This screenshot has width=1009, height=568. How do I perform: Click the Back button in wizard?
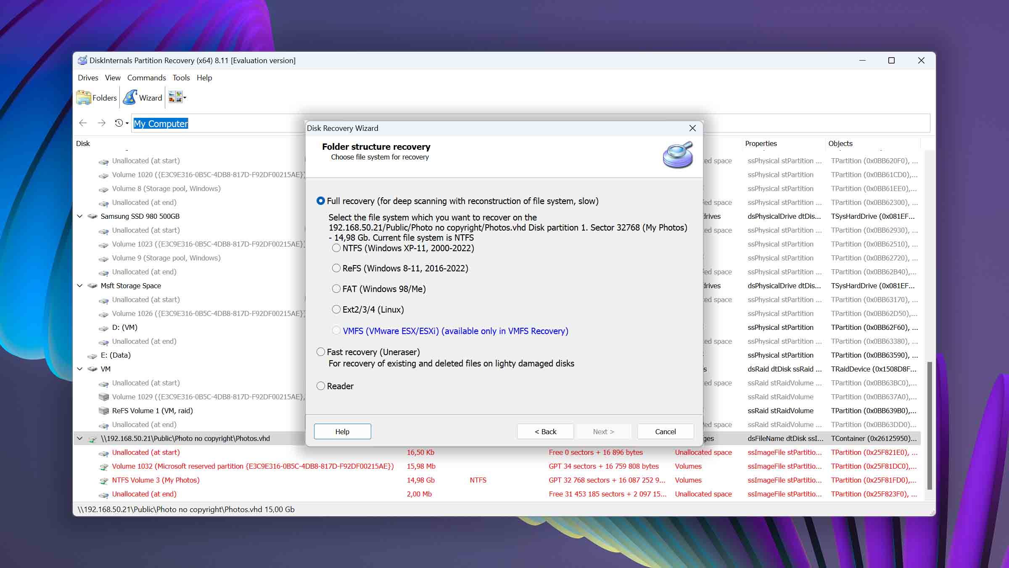(545, 431)
